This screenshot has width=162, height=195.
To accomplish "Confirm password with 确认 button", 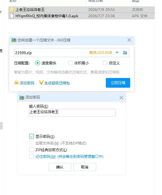I will point(60,167).
